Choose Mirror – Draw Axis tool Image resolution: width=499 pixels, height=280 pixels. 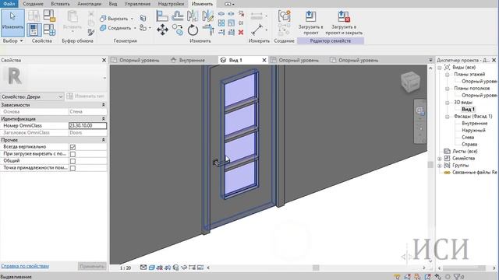click(207, 16)
